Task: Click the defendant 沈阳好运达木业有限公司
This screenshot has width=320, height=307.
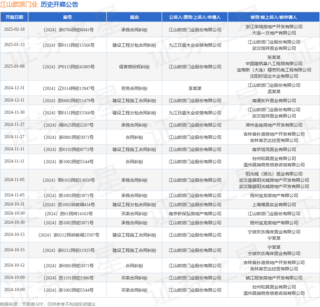Action: pyautogui.click(x=274, y=76)
